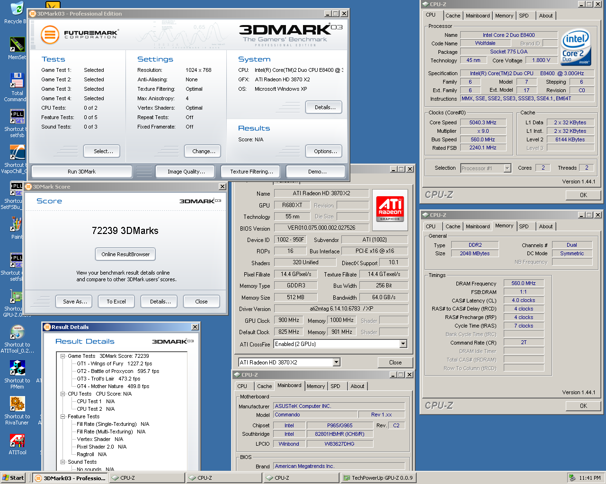Open the Total Commander desktop shortcut

[17, 81]
